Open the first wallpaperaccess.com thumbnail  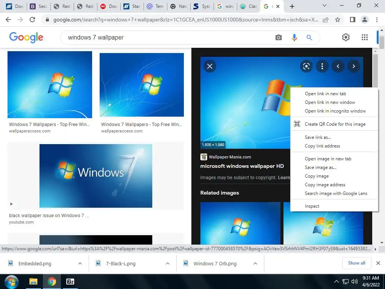point(50,85)
